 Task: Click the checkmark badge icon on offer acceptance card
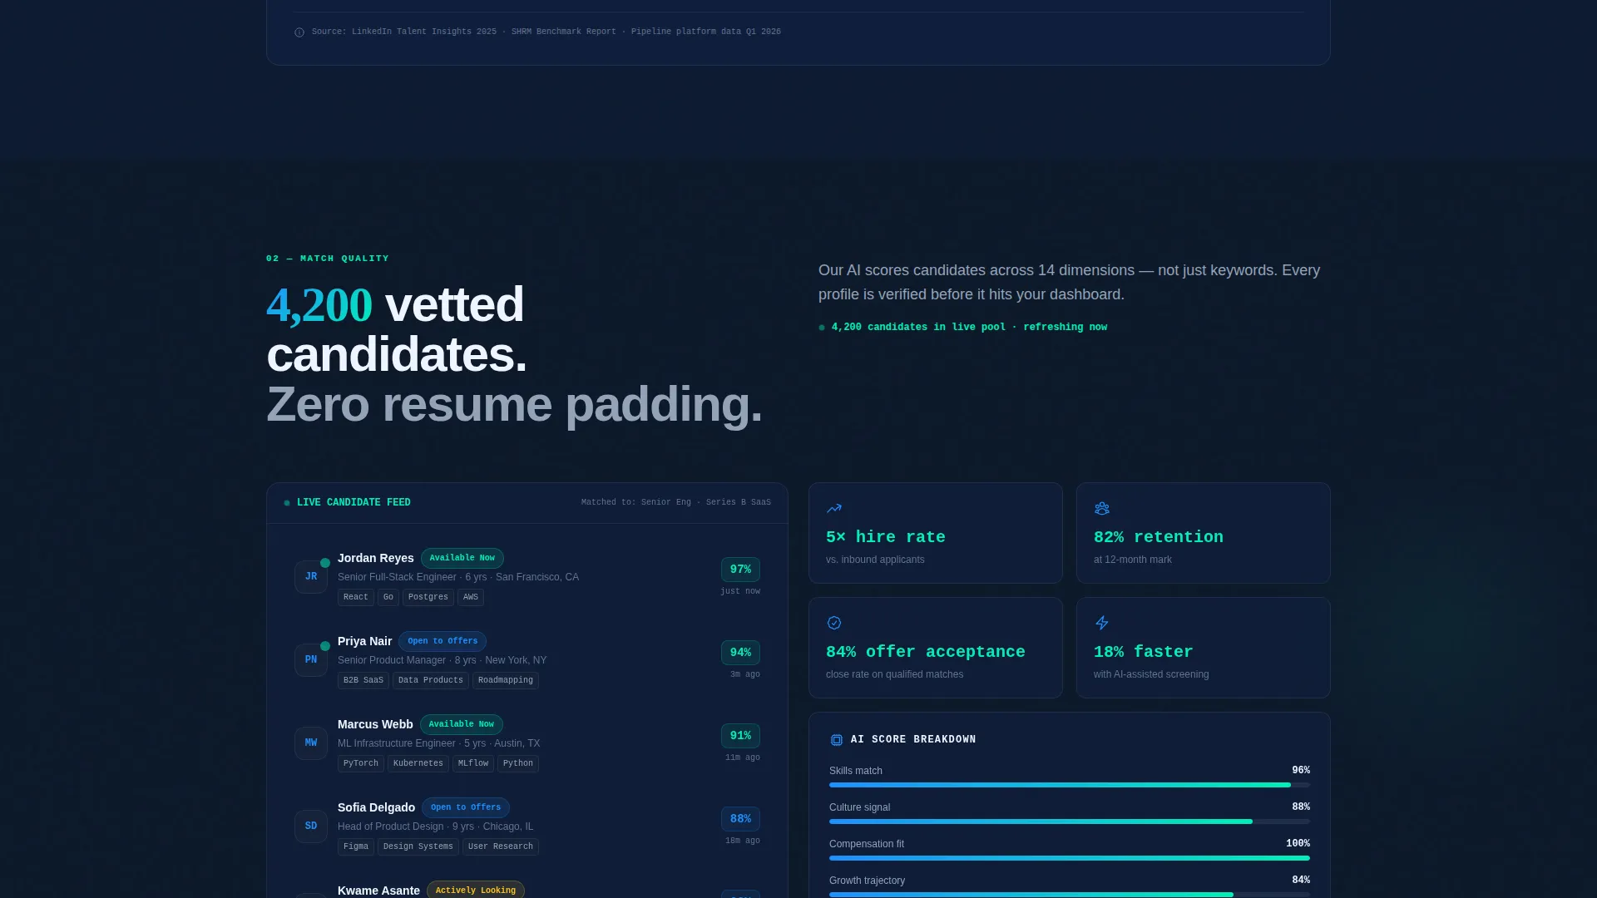[x=834, y=623]
